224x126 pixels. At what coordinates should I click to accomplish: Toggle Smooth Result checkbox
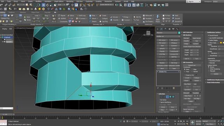click(209, 35)
